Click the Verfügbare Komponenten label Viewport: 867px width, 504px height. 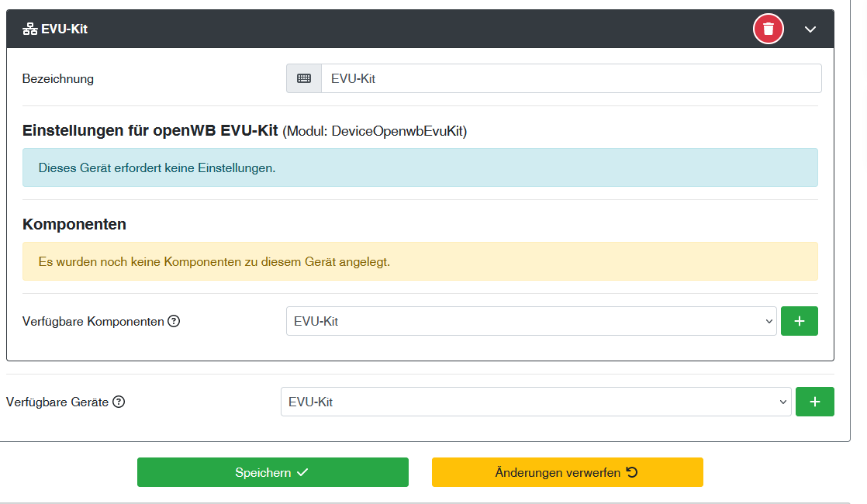coord(93,322)
